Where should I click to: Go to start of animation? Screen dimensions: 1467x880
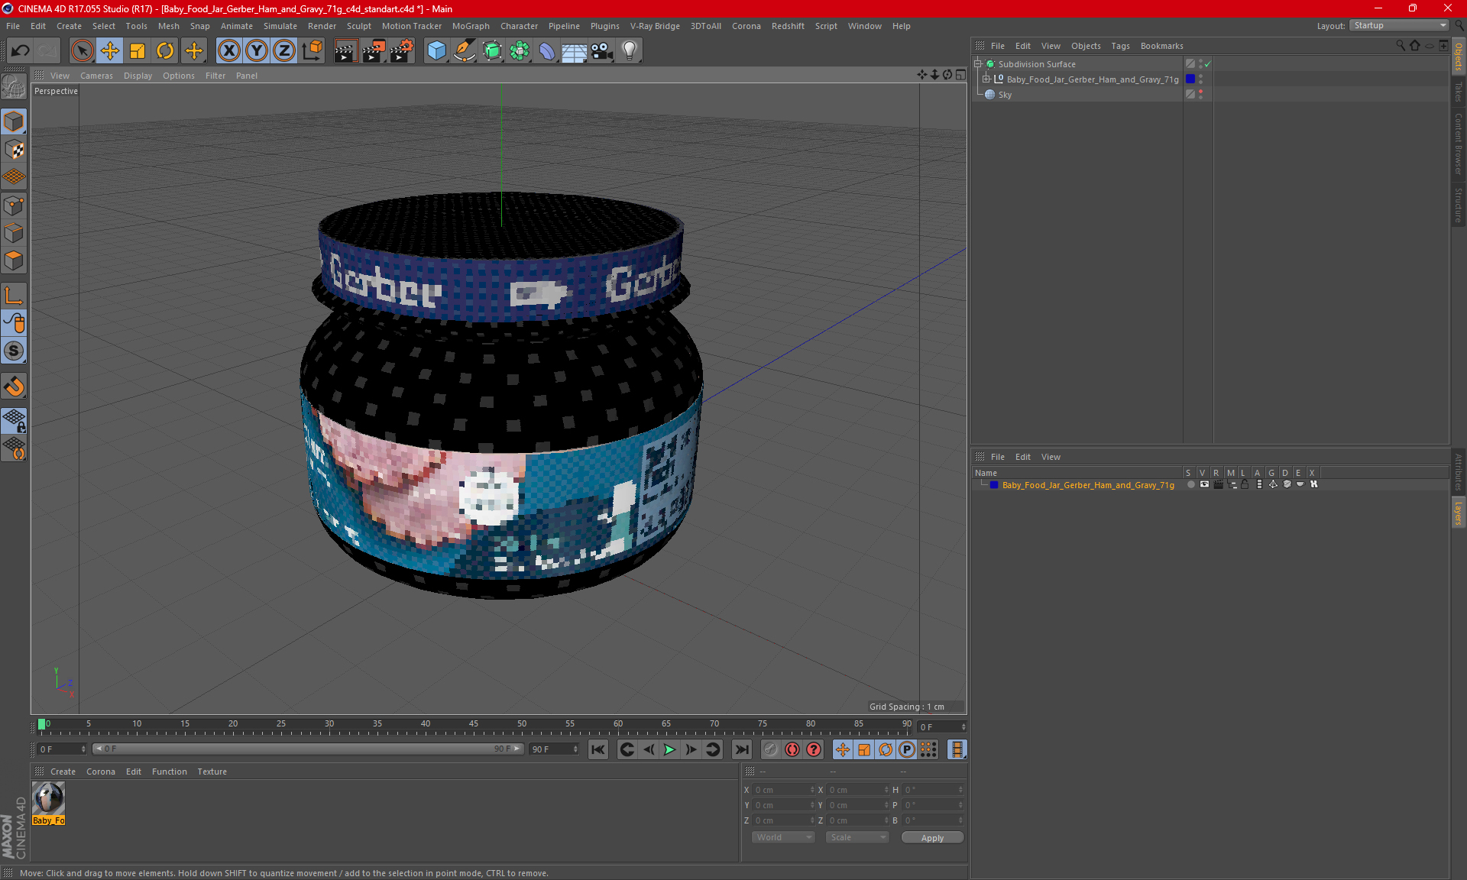tap(598, 749)
